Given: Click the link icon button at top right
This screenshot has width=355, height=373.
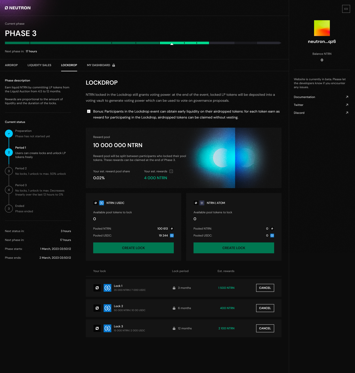Looking at the screenshot, I should pos(346,9).
